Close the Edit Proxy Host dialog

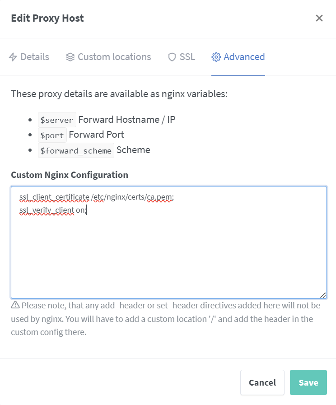tap(319, 18)
